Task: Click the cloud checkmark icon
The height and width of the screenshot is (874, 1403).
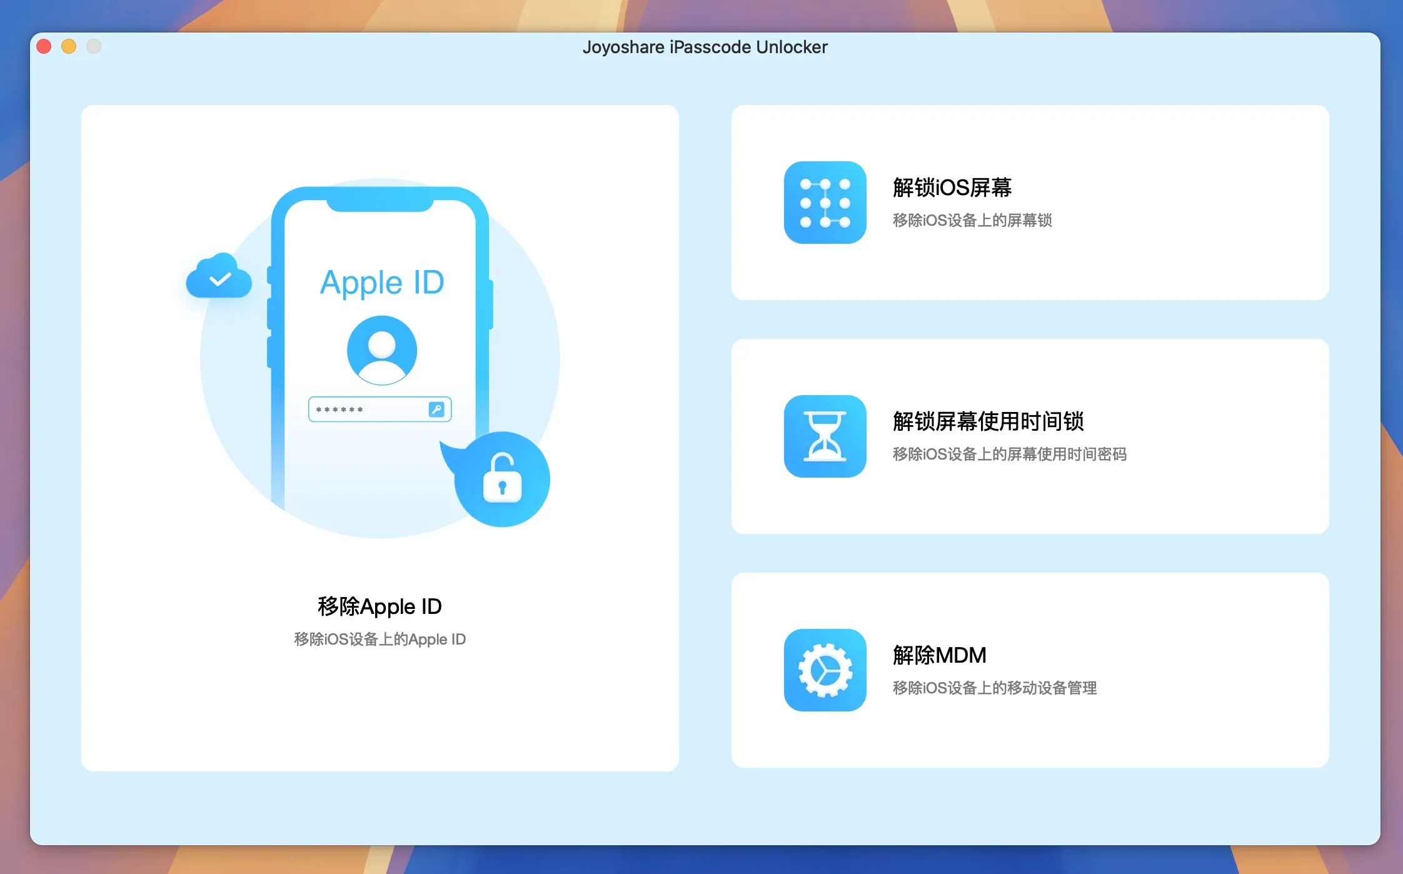Action: (219, 276)
